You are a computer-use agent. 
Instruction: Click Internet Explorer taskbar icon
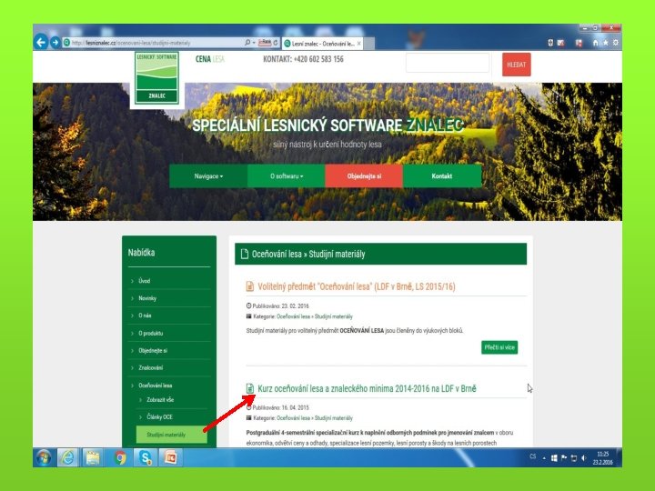(x=67, y=457)
